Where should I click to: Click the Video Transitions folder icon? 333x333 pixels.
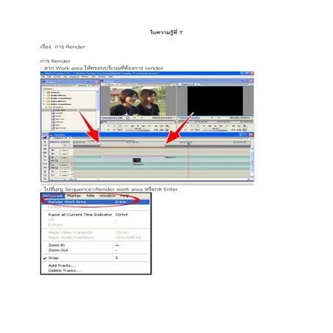pos(49,104)
